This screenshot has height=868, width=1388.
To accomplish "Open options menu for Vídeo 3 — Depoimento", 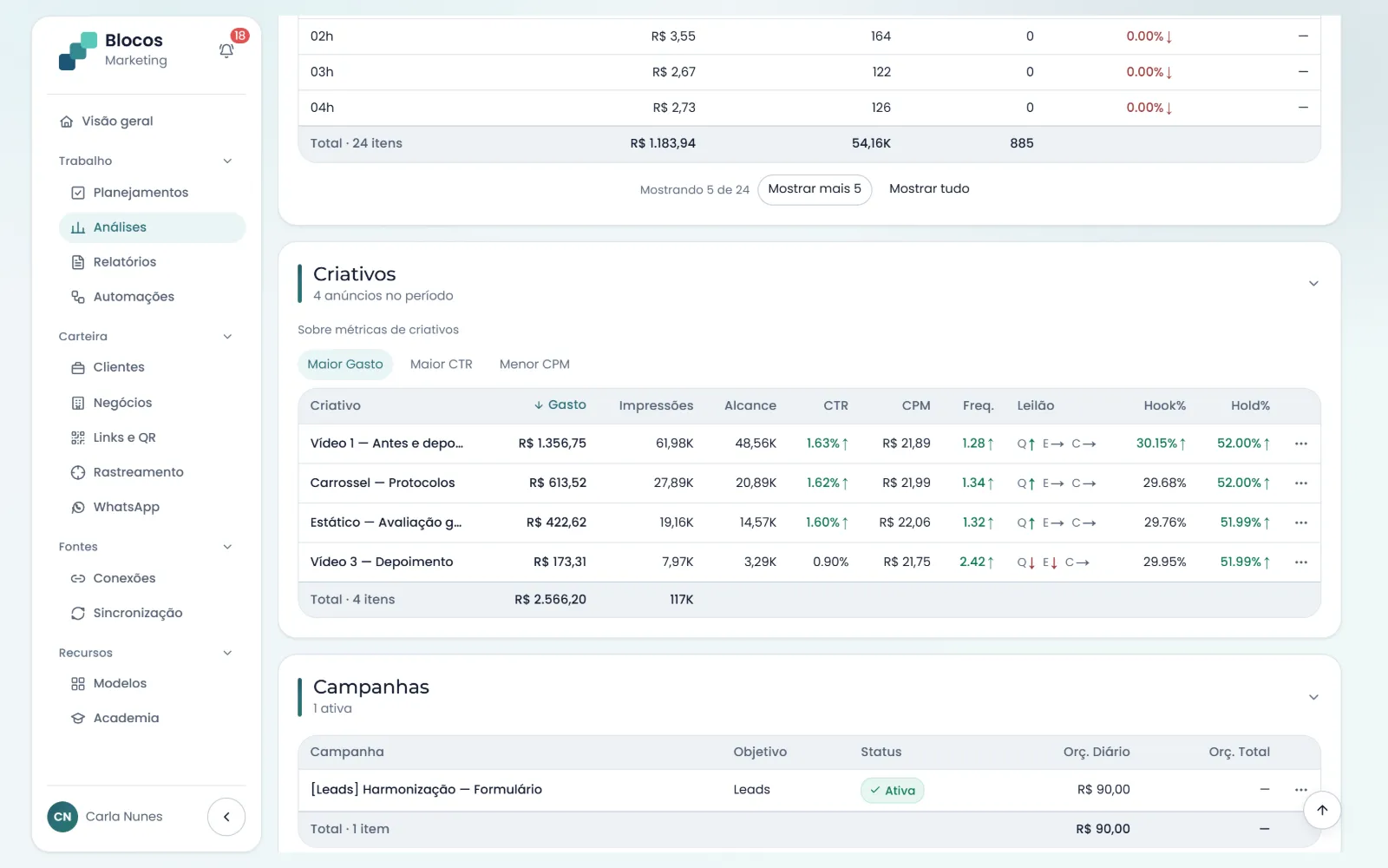I will point(1301,562).
